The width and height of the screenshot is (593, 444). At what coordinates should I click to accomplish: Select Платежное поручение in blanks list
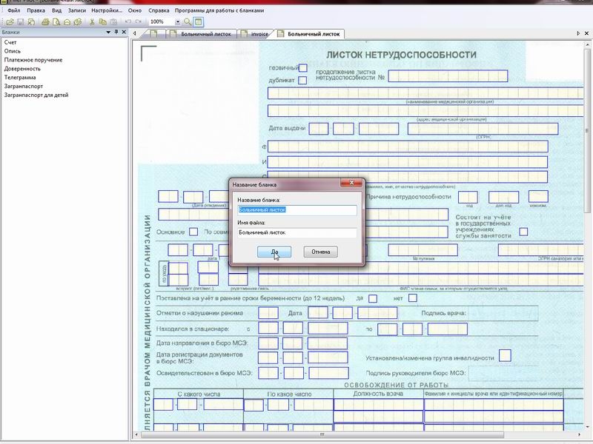pos(33,59)
